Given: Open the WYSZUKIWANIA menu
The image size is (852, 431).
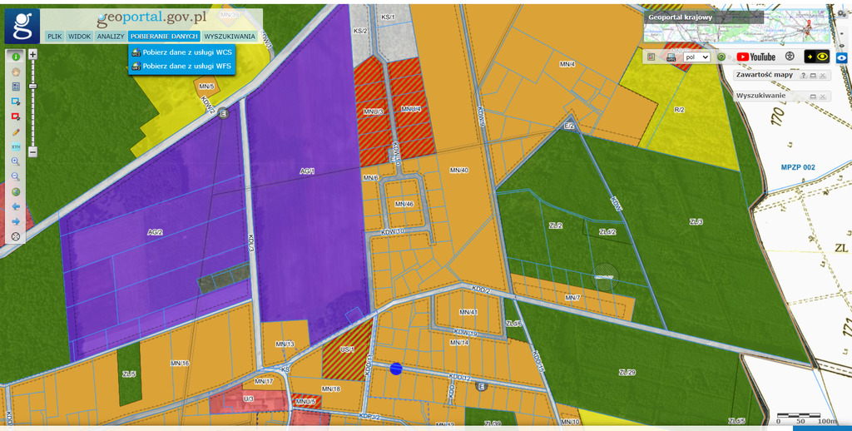Looking at the screenshot, I should coord(230,37).
